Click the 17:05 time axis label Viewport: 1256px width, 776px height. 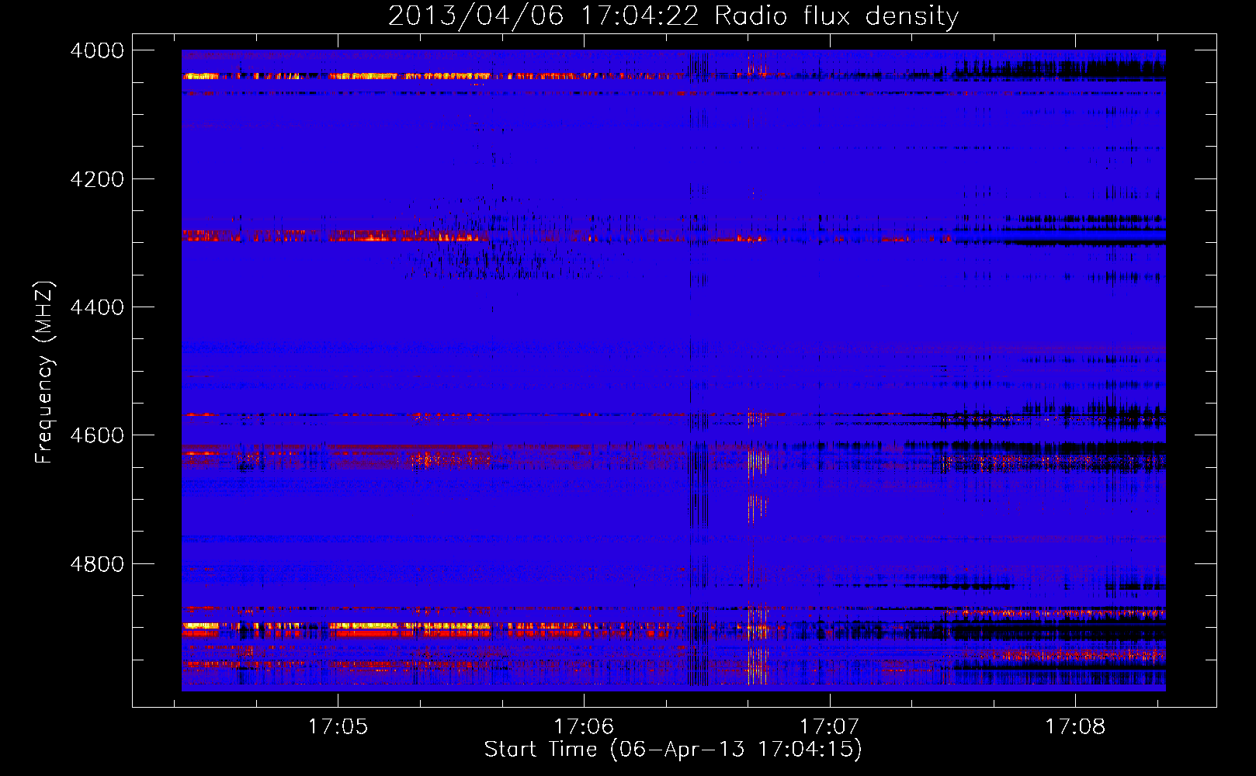tap(337, 727)
